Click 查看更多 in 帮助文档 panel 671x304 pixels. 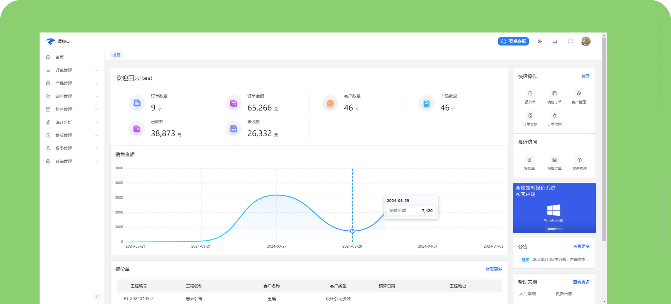point(581,282)
